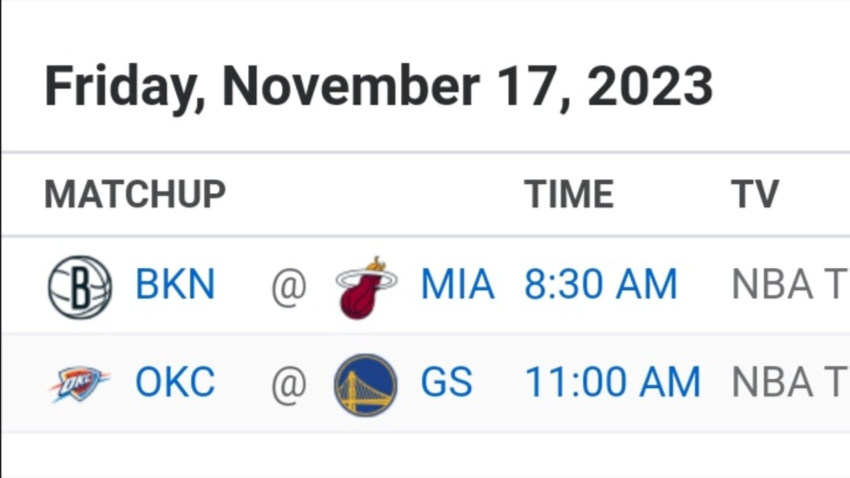Open the OKC team link
The width and height of the screenshot is (850, 478).
point(175,382)
